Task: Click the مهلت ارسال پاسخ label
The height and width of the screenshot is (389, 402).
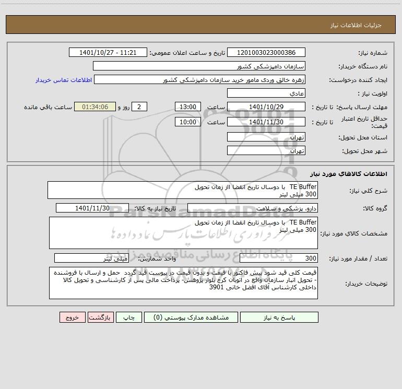Action: [361, 107]
